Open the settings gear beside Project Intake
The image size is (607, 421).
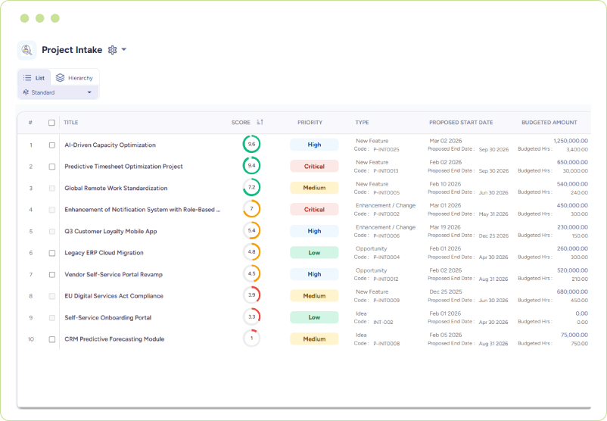(112, 50)
